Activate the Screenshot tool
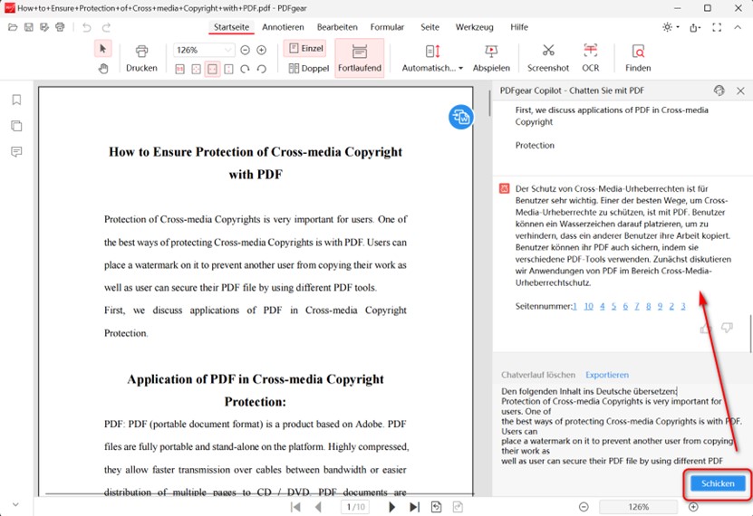Viewport: 753px width, 516px height. [548, 59]
